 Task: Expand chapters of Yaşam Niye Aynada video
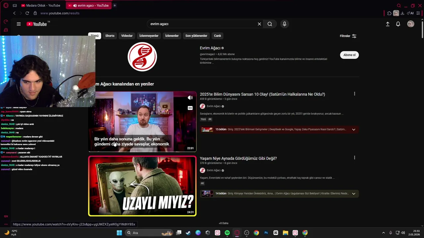pos(353,194)
